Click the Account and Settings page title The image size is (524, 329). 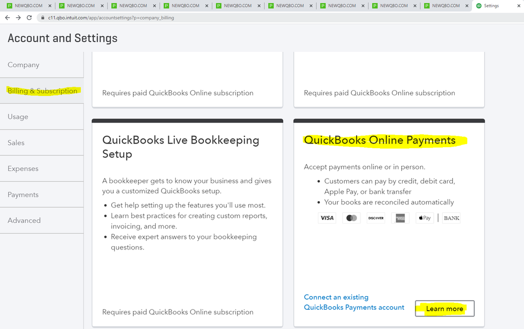pyautogui.click(x=62, y=38)
